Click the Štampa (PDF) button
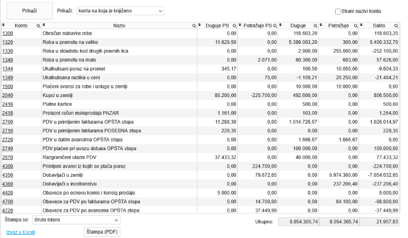The width and height of the screenshot is (408, 238). (x=102, y=232)
